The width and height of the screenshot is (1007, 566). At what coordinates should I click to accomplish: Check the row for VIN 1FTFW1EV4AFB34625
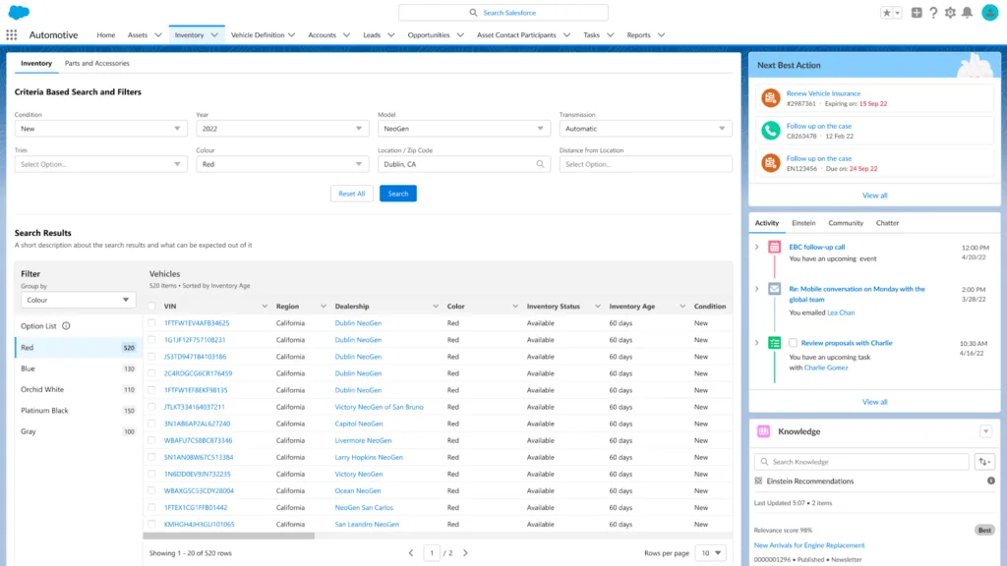pos(151,323)
